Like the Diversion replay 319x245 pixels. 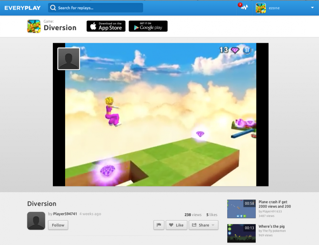[x=176, y=225]
